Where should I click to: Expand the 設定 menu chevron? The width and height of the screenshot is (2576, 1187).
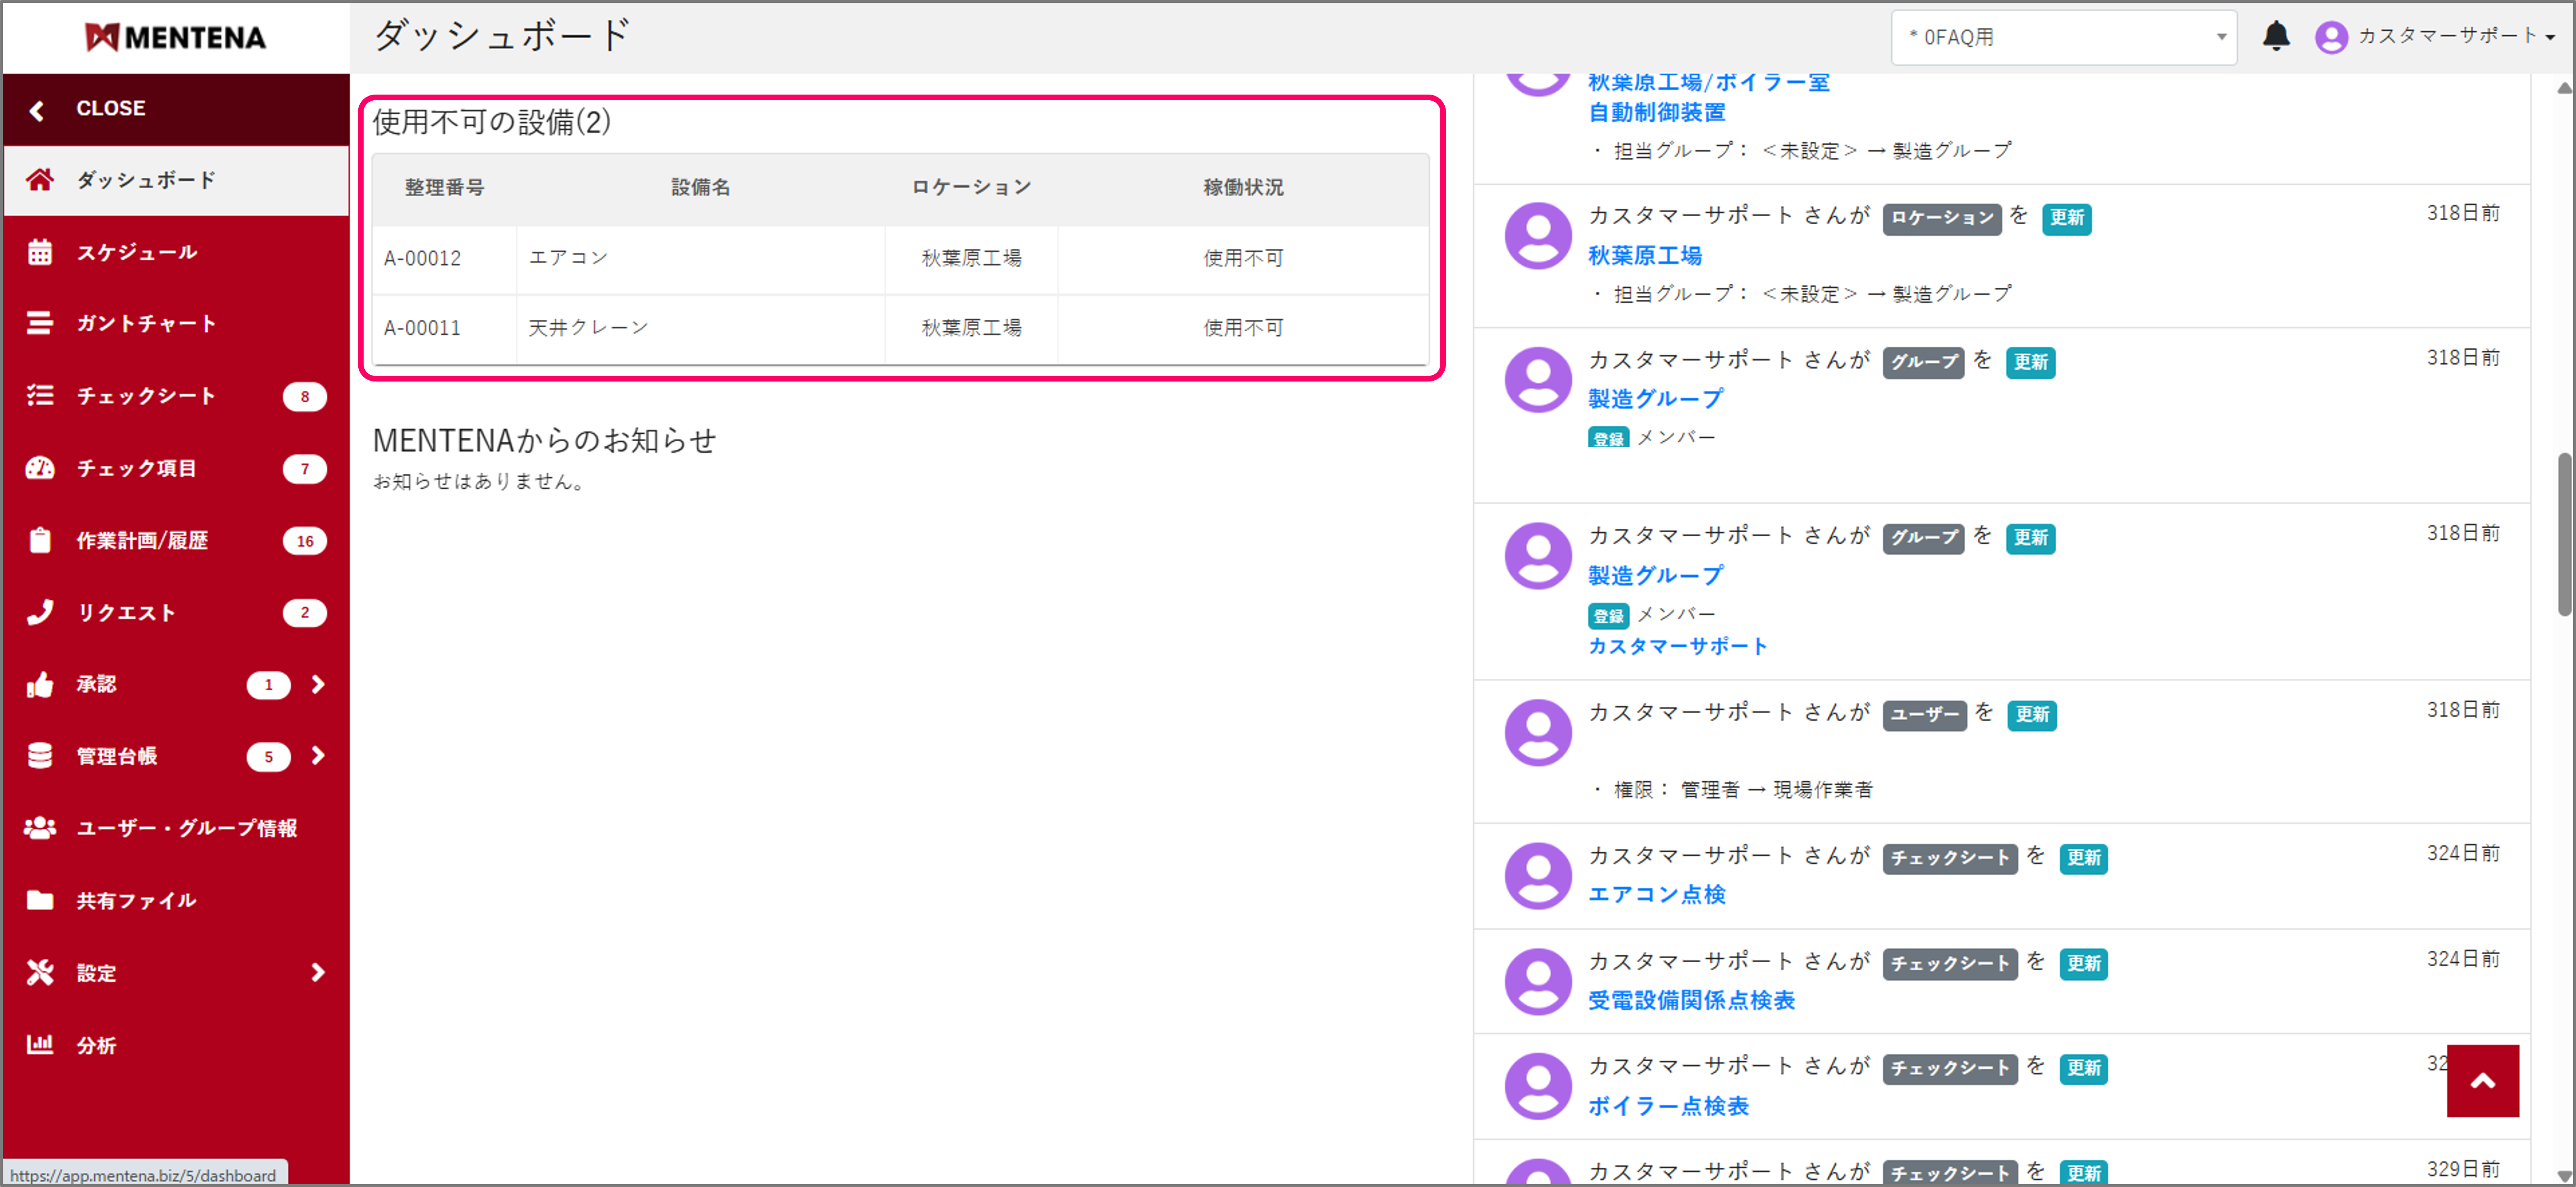pyautogui.click(x=318, y=971)
